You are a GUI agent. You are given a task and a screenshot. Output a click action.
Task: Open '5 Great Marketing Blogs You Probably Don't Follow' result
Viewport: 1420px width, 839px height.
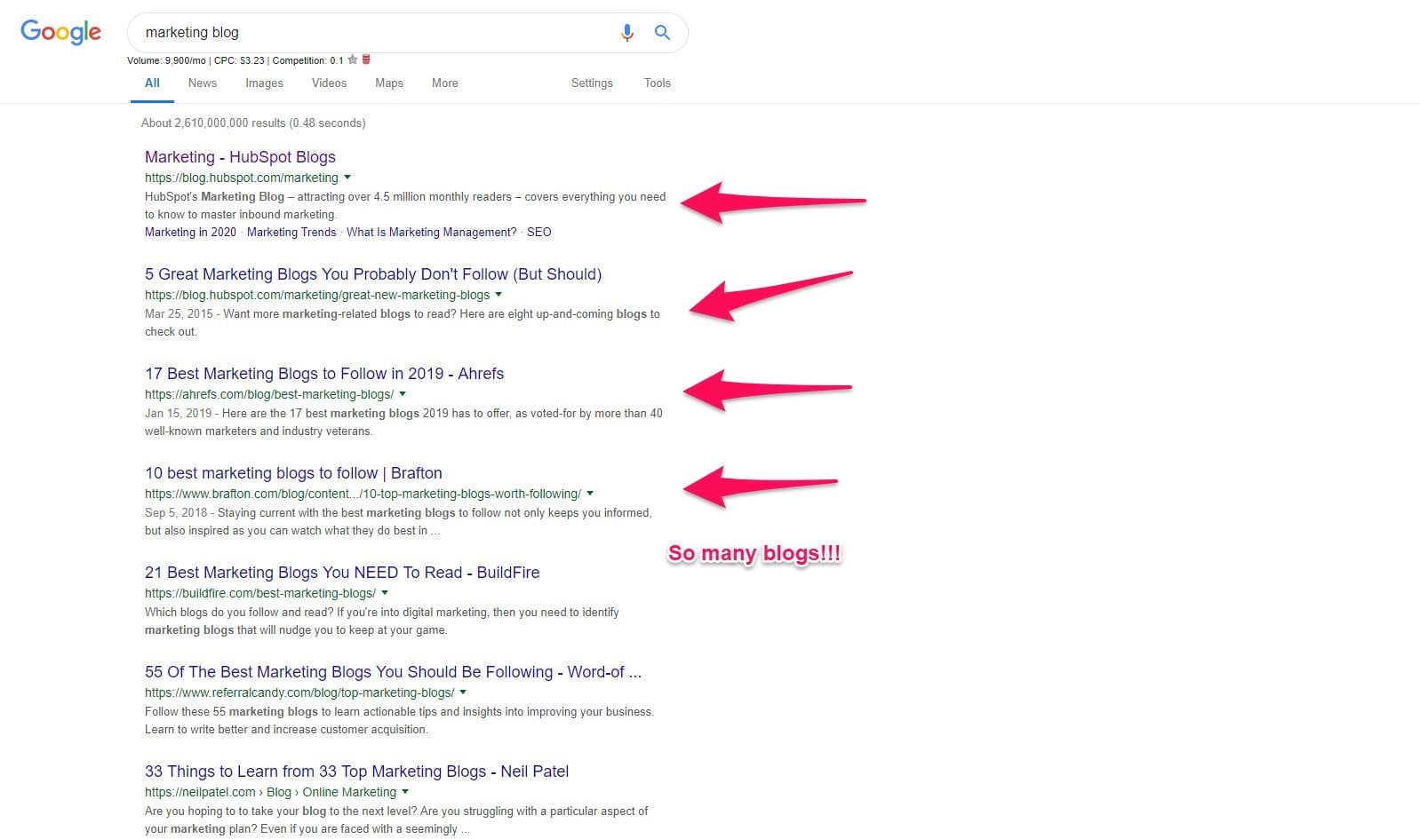coord(373,274)
